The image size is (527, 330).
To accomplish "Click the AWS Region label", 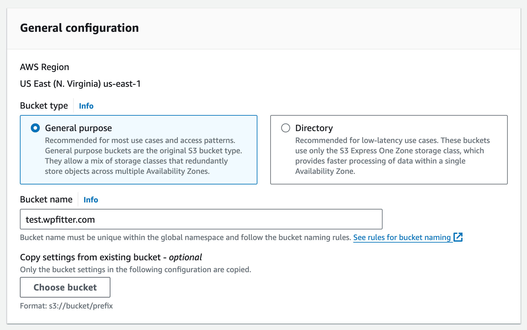I will tap(45, 67).
